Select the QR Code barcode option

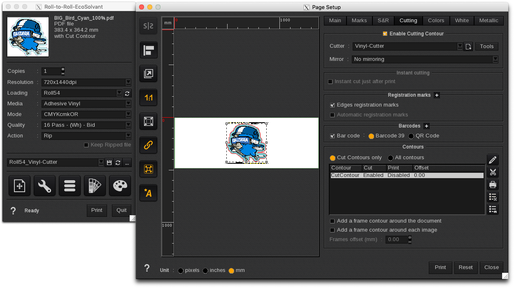point(411,136)
